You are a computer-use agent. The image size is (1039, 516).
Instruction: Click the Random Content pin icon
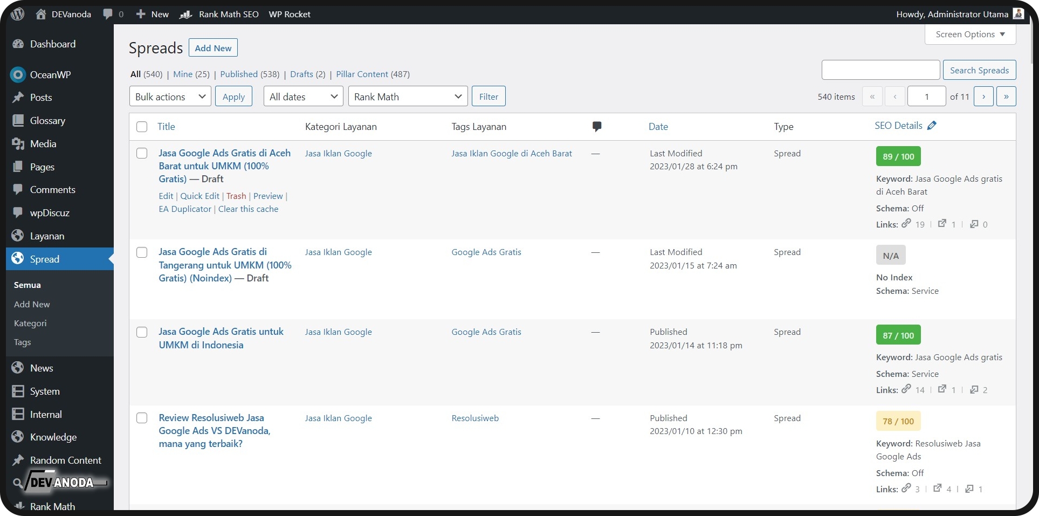18,460
